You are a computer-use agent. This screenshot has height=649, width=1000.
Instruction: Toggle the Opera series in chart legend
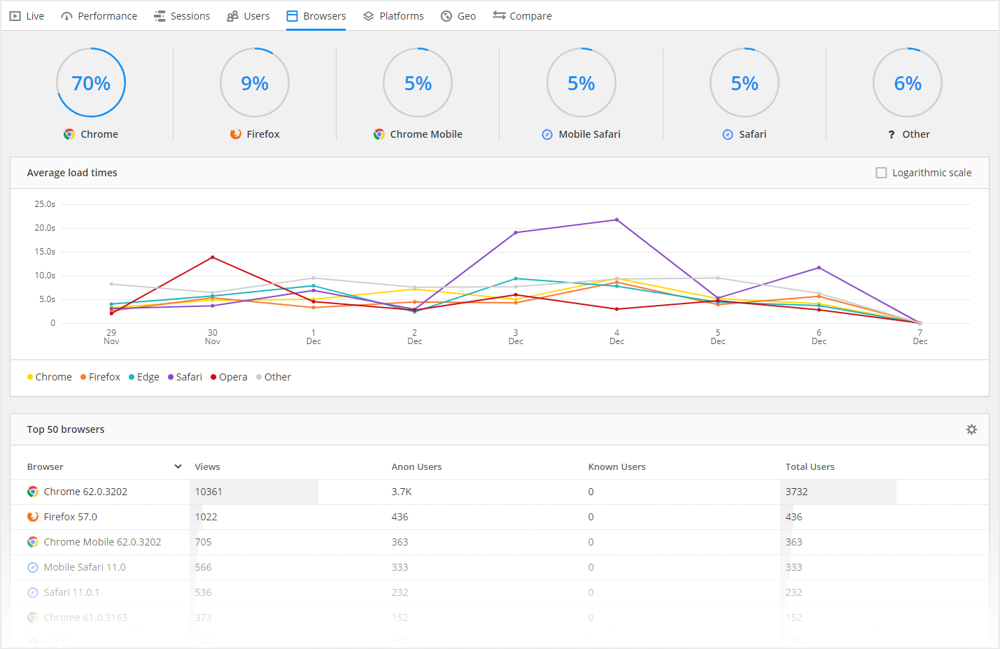229,377
